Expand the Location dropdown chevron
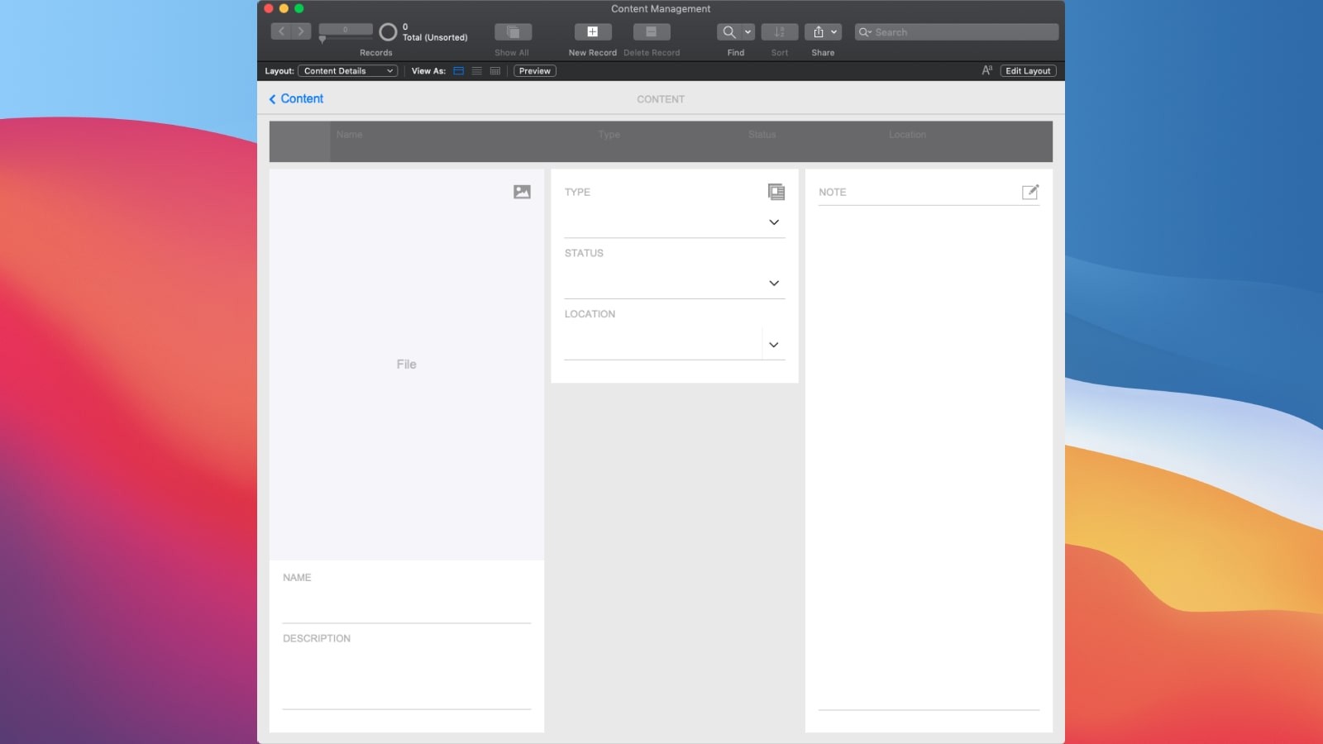This screenshot has height=744, width=1323. coord(774,345)
